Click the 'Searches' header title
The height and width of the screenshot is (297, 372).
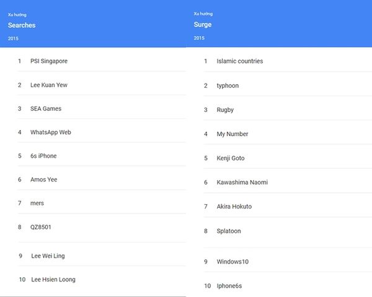22,25
